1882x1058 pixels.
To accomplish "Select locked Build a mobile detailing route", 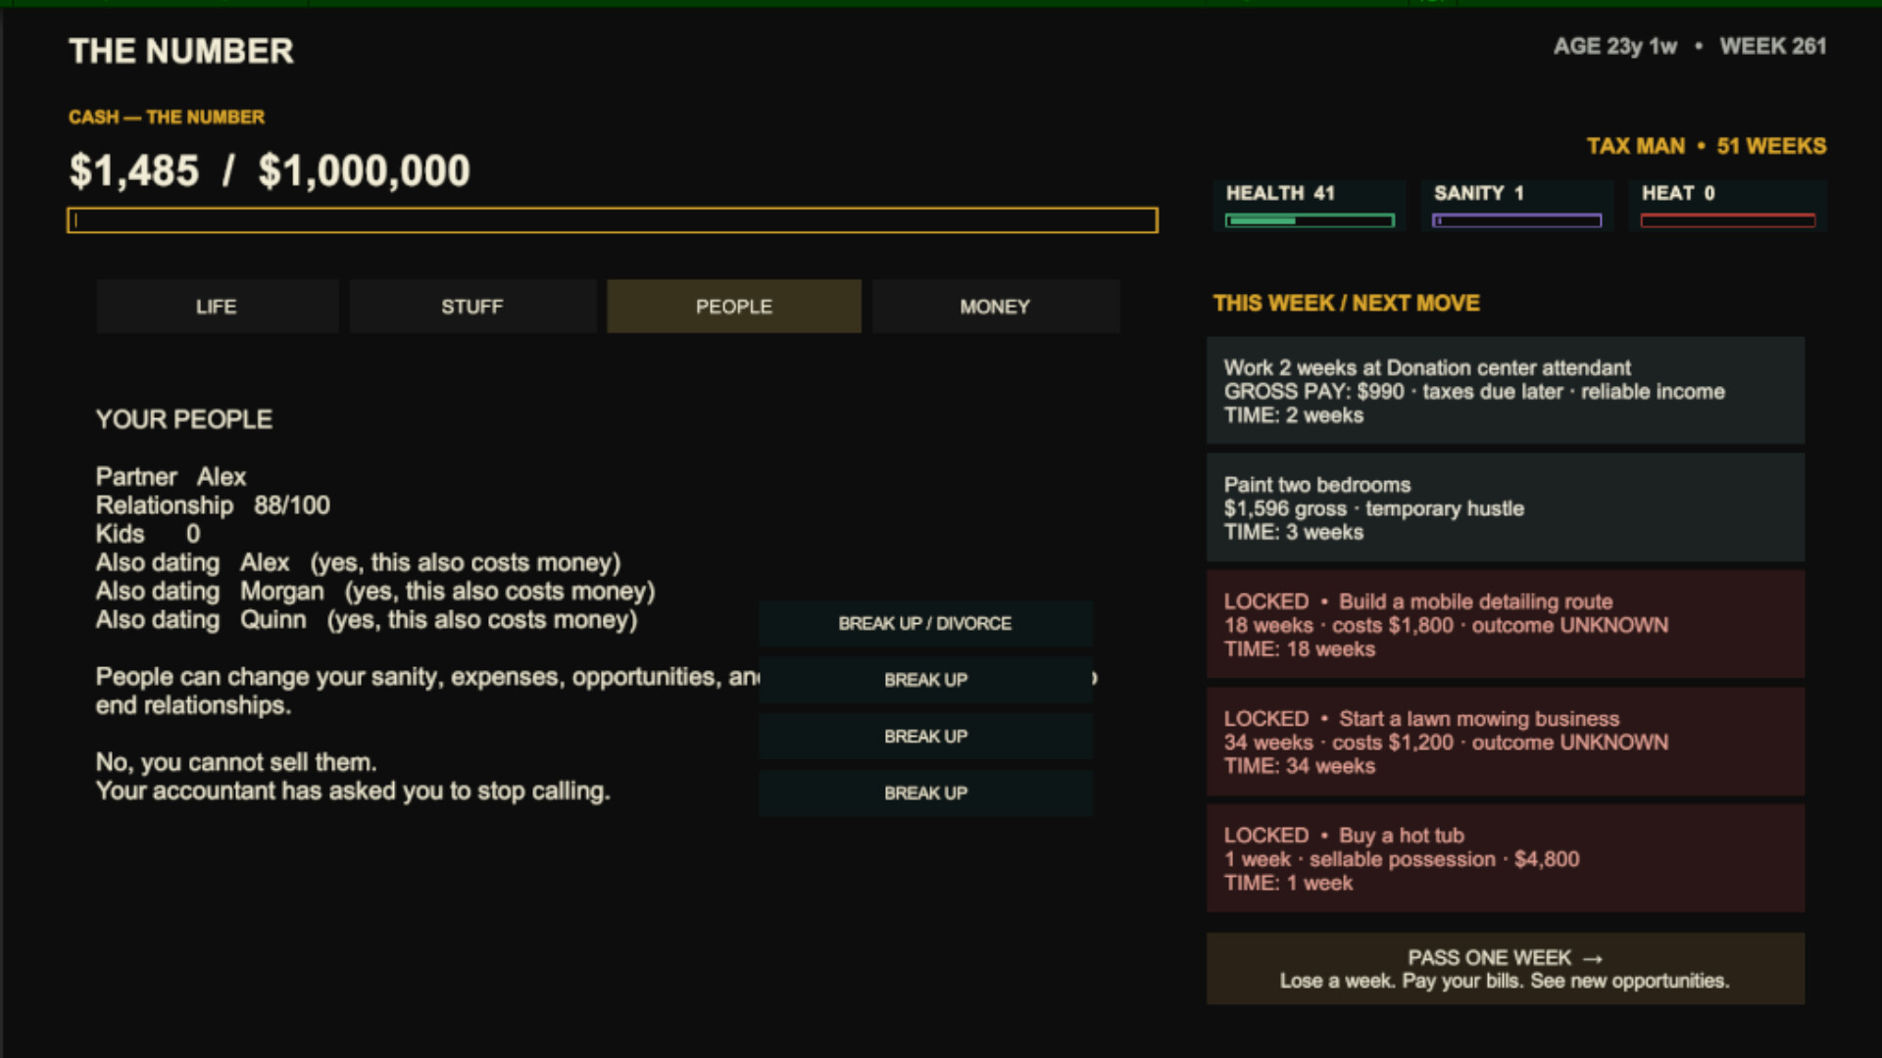I will click(x=1506, y=625).
